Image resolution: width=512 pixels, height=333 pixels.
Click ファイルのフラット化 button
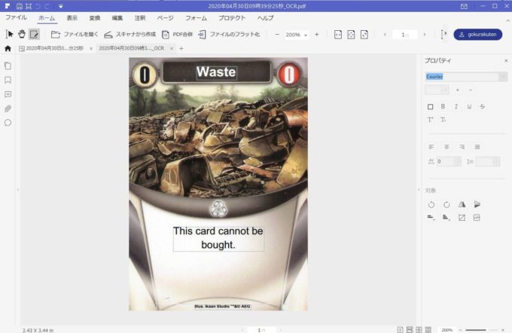tap(229, 35)
